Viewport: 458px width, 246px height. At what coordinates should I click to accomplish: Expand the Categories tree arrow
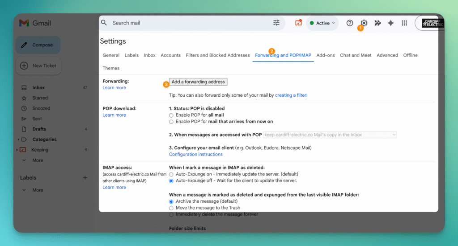pyautogui.click(x=18, y=139)
